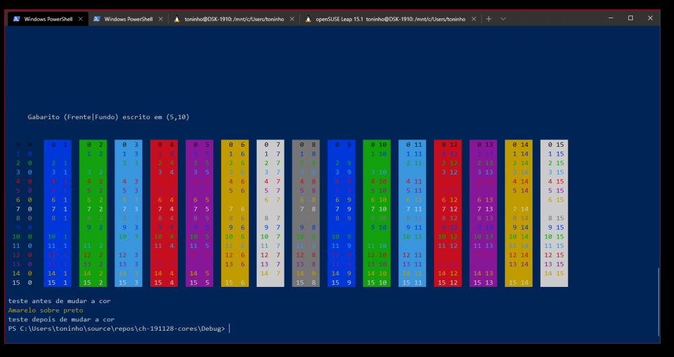The height and width of the screenshot is (357, 674).
Task: Click cell '15 10' in green column
Action: pos(377,283)
